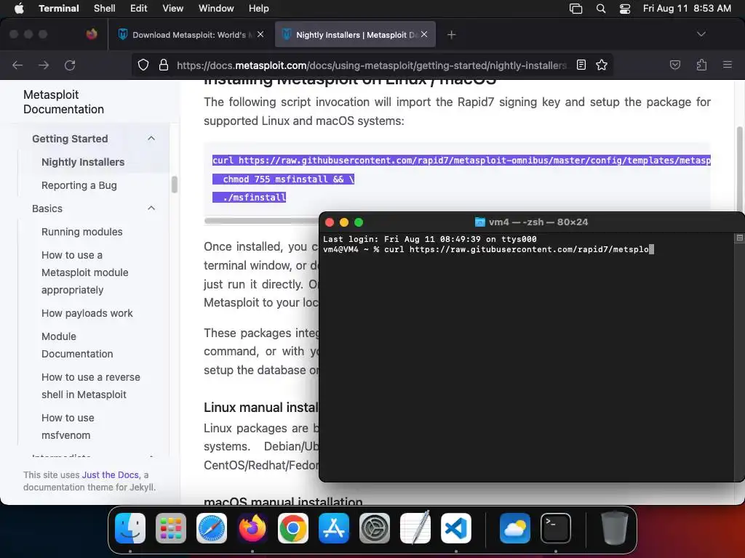745x558 pixels.
Task: Click the date and time in menu bar
Action: pos(687,9)
